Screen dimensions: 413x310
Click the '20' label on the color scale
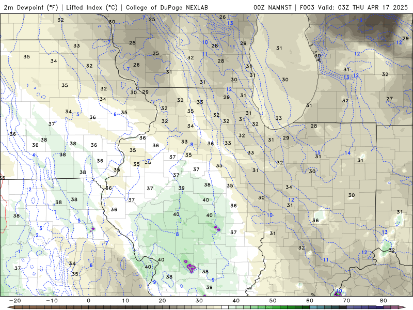click(x=162, y=301)
